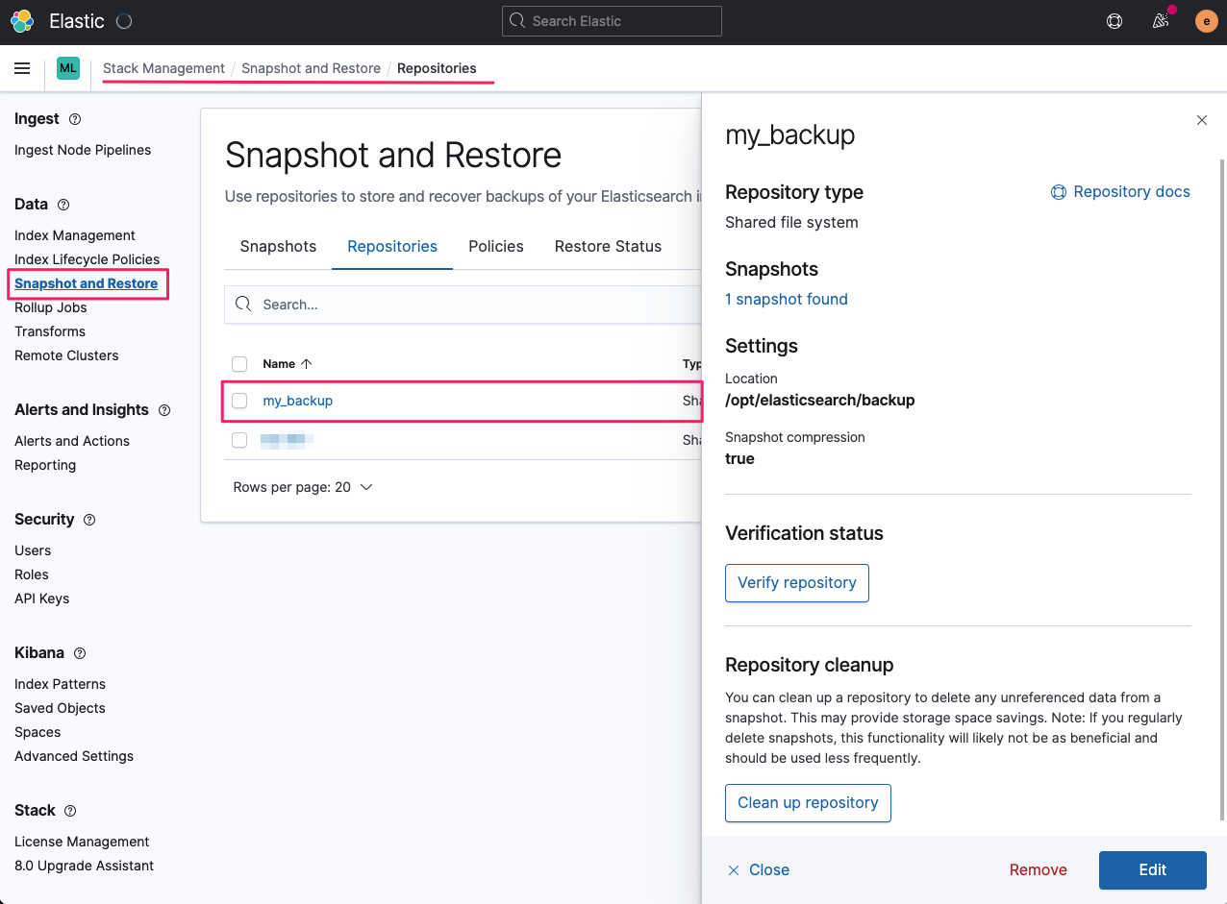This screenshot has width=1227, height=904.
Task: Open the Restore Status tab
Action: point(608,247)
